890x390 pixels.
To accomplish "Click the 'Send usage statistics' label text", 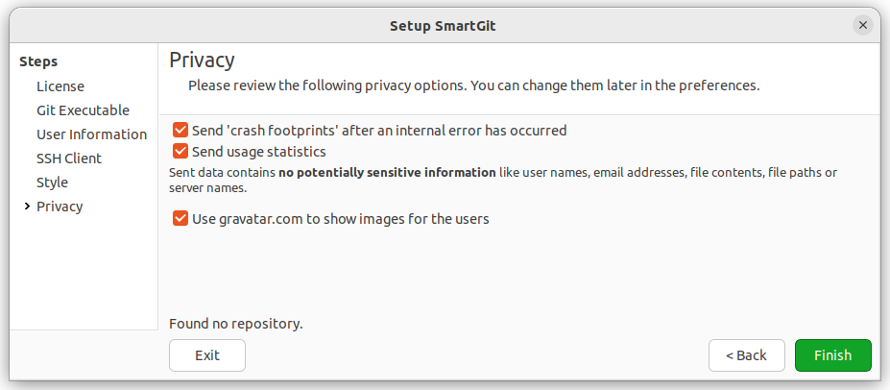I will tap(259, 152).
